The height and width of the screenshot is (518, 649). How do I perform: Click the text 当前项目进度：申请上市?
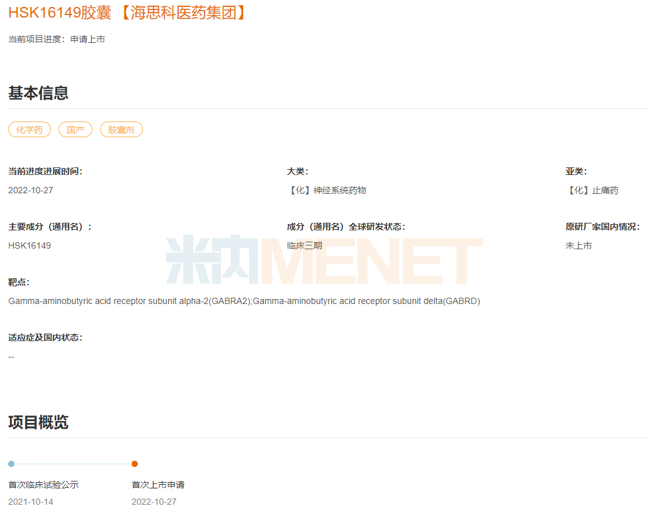tap(57, 39)
